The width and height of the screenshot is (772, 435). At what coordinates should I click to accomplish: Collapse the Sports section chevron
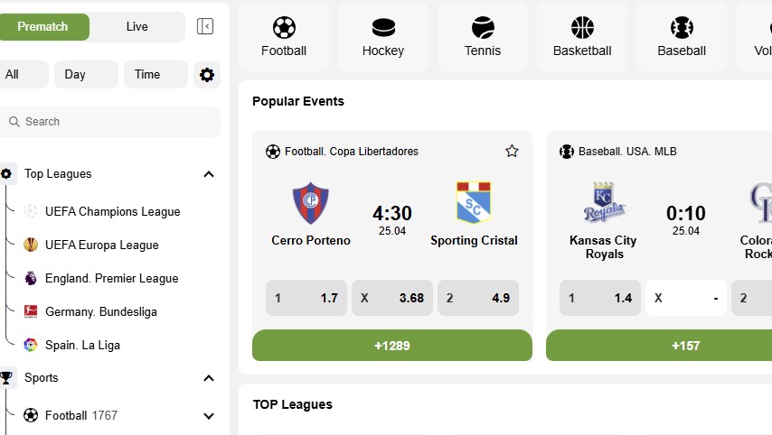click(x=209, y=378)
